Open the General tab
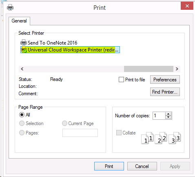 coord(19,21)
